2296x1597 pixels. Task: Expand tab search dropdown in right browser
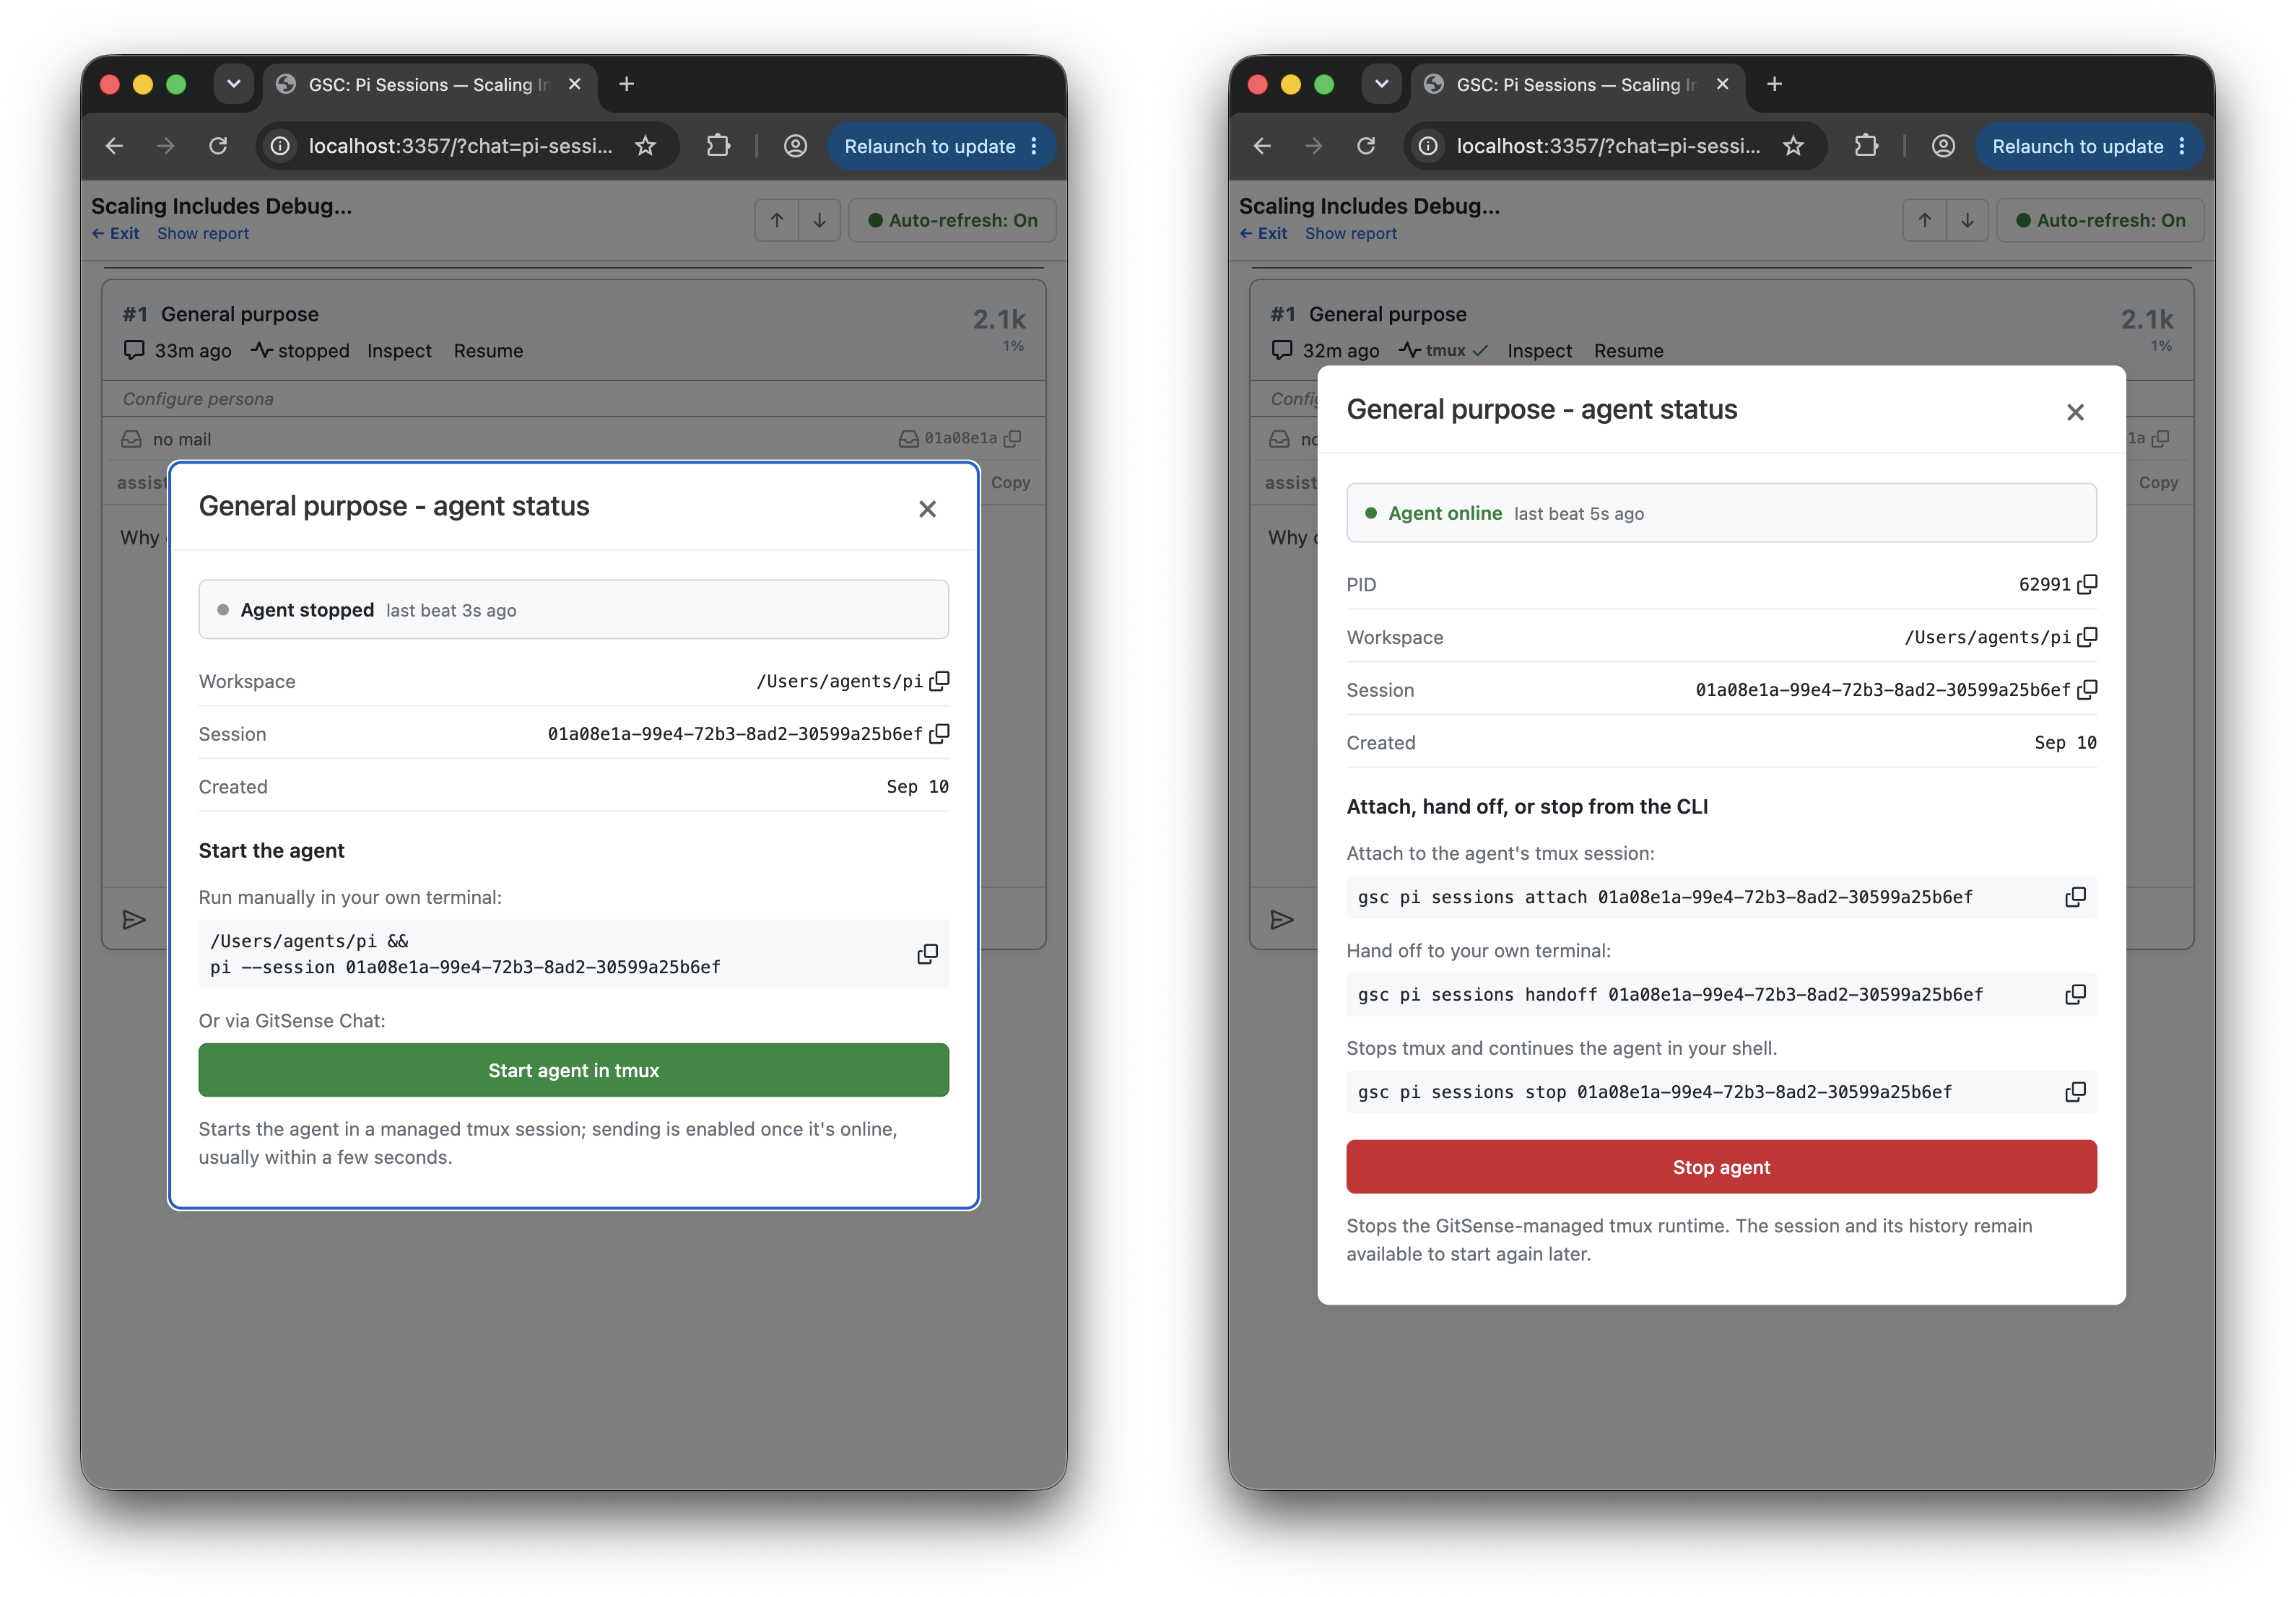pyautogui.click(x=1381, y=84)
